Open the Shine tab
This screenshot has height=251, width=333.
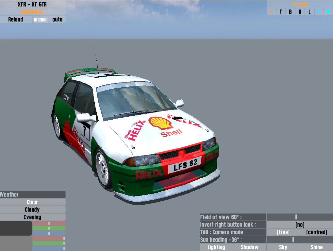[317, 247]
